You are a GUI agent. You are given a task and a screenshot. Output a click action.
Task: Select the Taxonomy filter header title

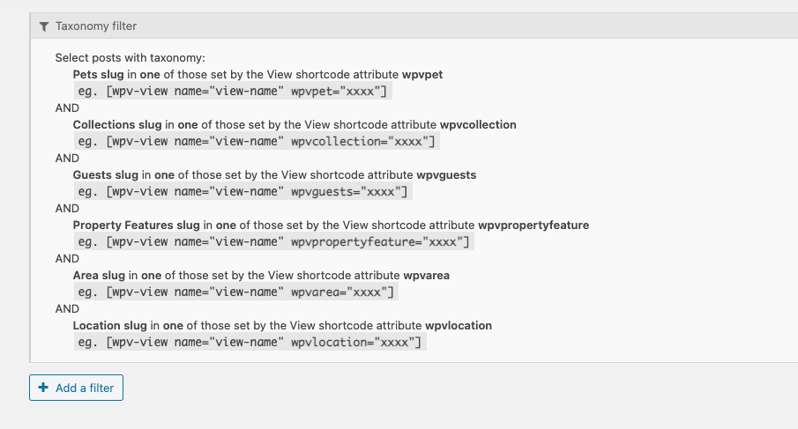tap(96, 26)
